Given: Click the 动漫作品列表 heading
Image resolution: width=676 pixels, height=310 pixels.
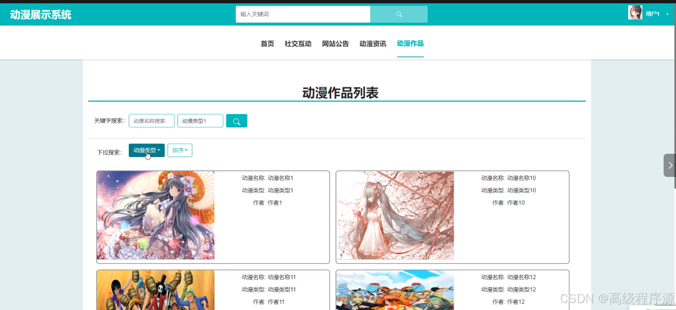Looking at the screenshot, I should 340,93.
